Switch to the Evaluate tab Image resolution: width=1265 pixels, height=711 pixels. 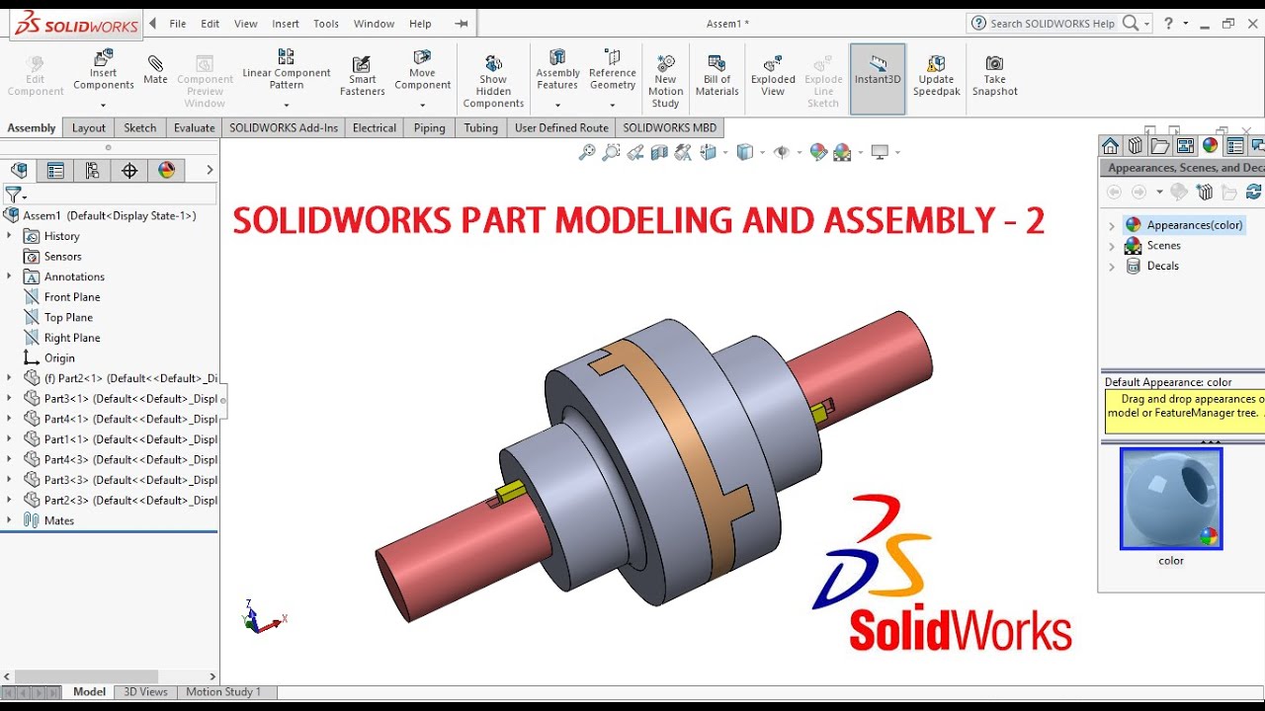click(195, 127)
